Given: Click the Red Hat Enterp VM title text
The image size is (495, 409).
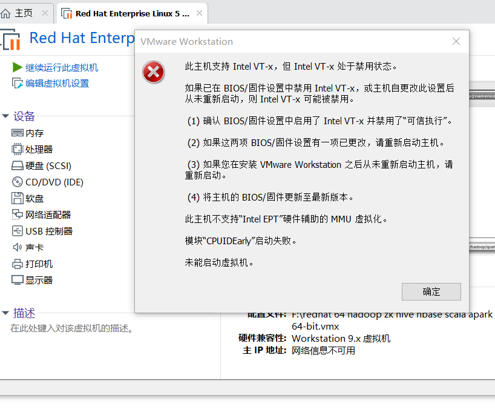Looking at the screenshot, I should pyautogui.click(x=82, y=38).
